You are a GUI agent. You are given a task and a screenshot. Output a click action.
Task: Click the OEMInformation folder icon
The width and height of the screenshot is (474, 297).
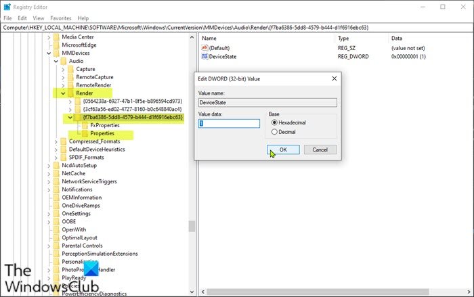click(56, 198)
